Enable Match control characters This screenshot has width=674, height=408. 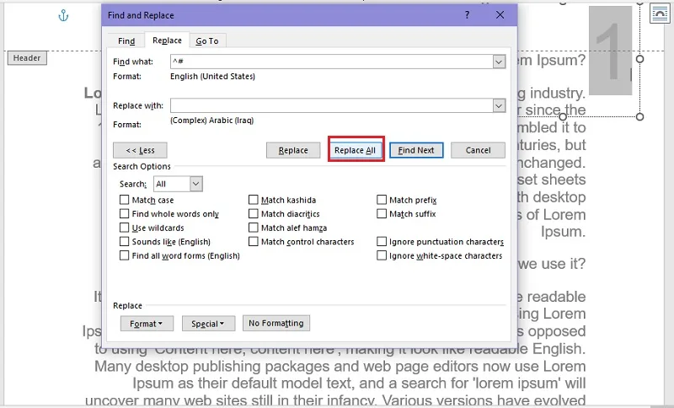254,242
